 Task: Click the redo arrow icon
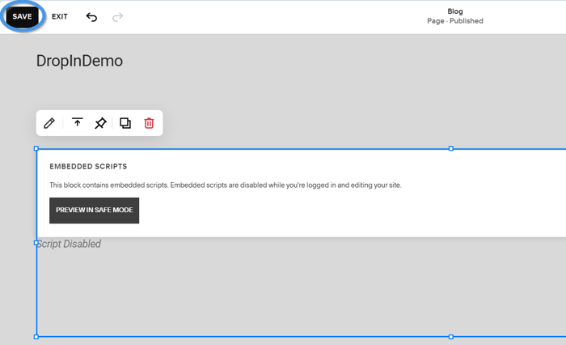[x=117, y=17]
